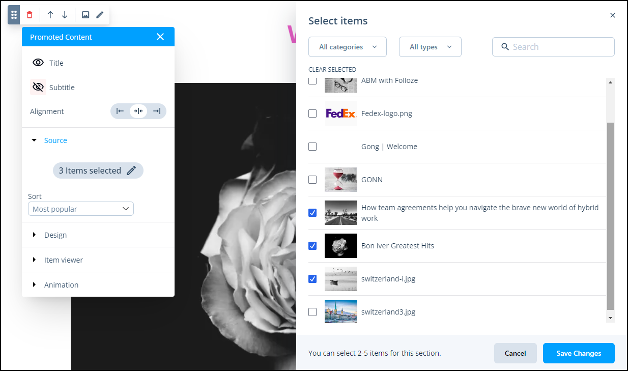Image resolution: width=628 pixels, height=371 pixels.
Task: Align content to the right
Action: coord(157,111)
